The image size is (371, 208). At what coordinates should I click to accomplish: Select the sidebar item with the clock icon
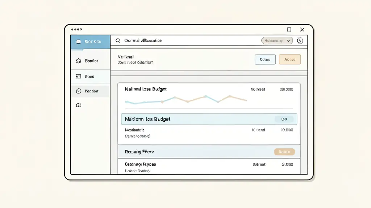click(x=90, y=91)
